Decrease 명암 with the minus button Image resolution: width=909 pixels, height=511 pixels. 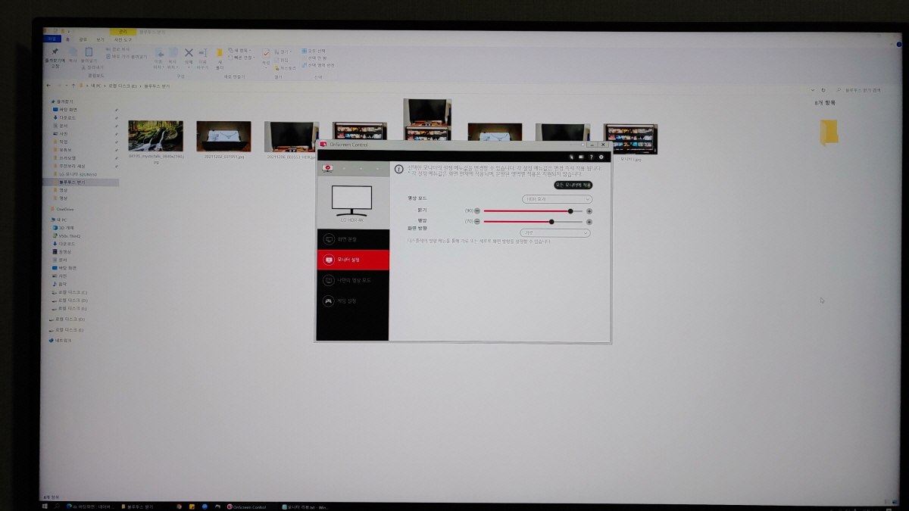477,222
